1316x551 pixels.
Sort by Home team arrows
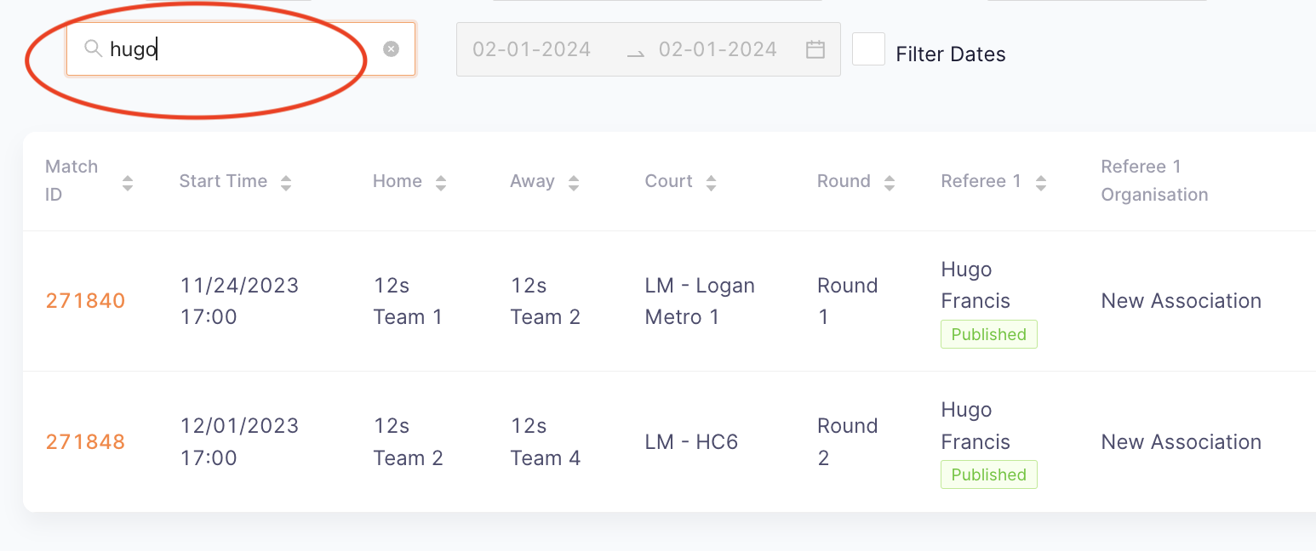tap(441, 182)
